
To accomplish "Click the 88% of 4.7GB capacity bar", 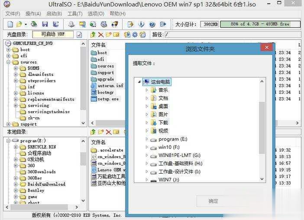I will [x=260, y=24].
